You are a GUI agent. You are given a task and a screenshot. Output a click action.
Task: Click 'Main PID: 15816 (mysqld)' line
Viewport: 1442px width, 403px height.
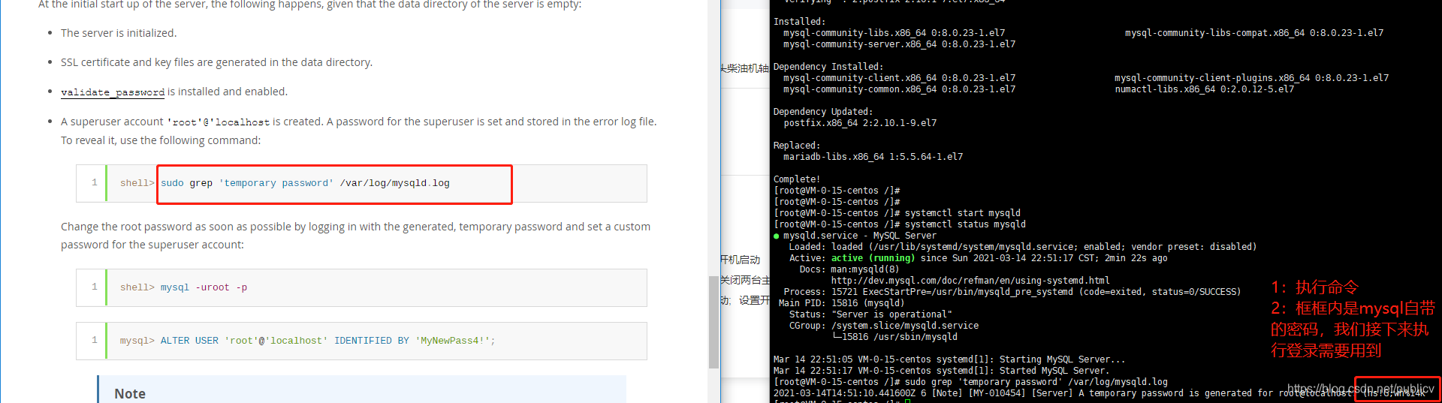(x=842, y=303)
